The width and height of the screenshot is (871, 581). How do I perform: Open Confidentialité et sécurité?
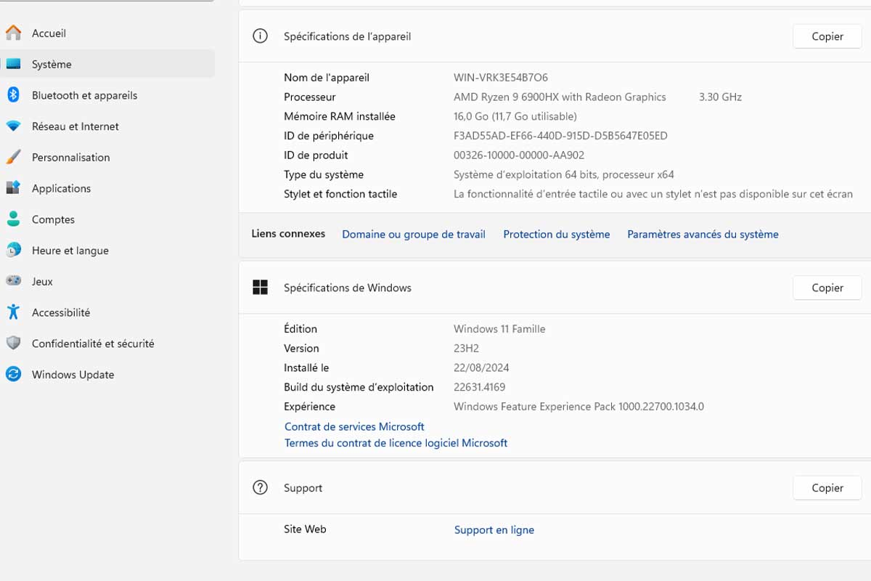click(x=107, y=344)
